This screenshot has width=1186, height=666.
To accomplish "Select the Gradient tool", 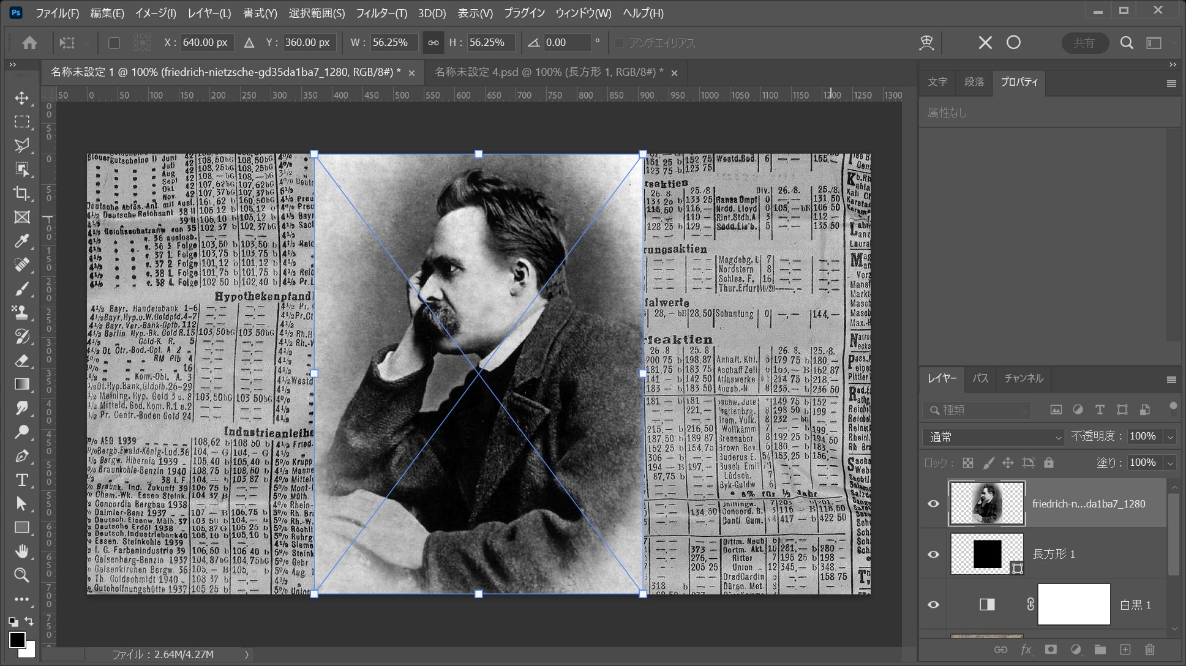I will pyautogui.click(x=22, y=384).
